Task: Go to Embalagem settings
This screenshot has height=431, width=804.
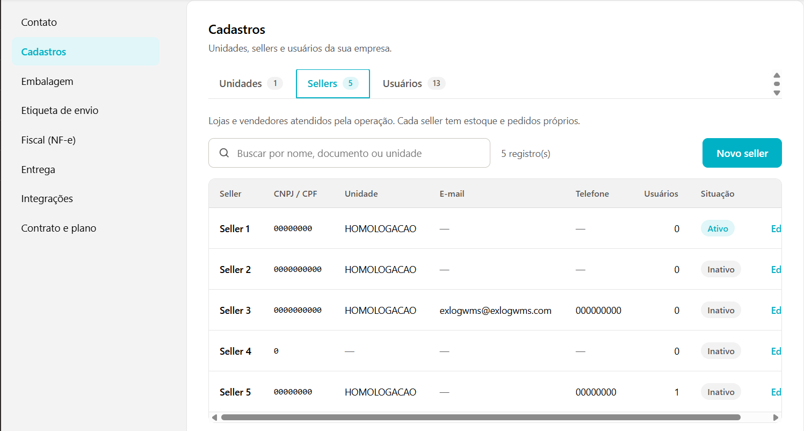Action: tap(86, 81)
